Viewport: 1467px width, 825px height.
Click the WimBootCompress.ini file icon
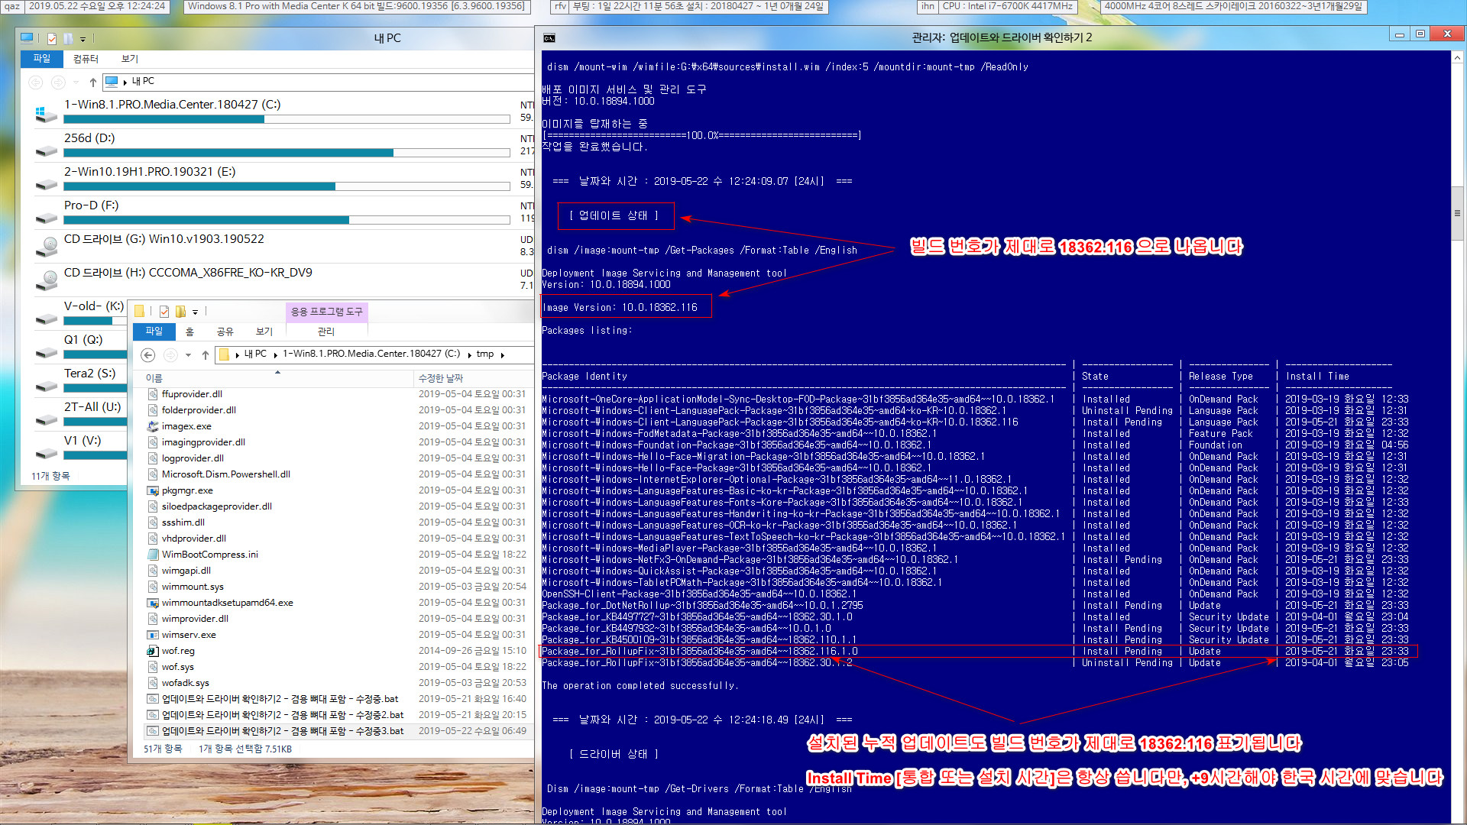coord(153,555)
